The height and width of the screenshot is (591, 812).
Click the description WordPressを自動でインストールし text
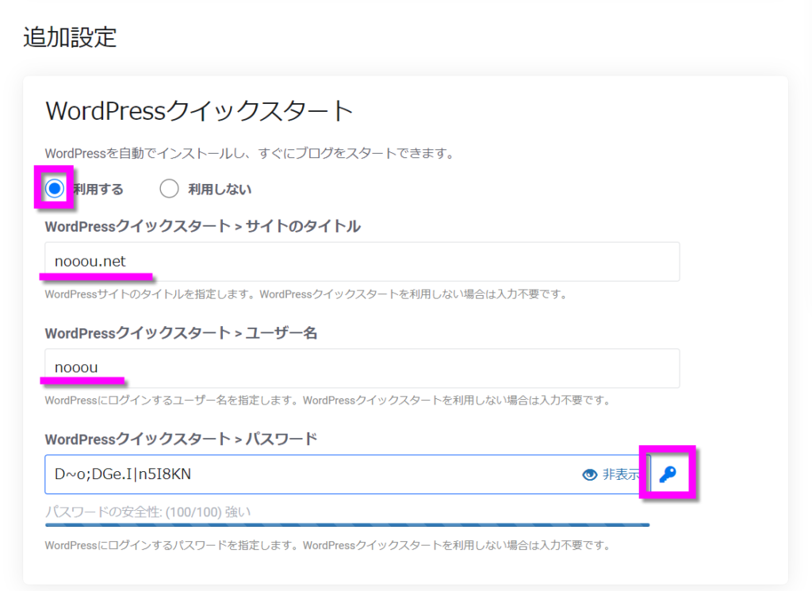(250, 154)
